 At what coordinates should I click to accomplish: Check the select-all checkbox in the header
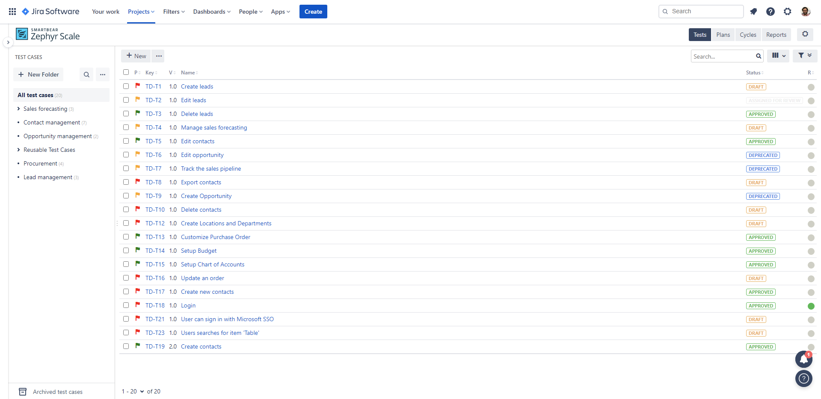pyautogui.click(x=126, y=72)
